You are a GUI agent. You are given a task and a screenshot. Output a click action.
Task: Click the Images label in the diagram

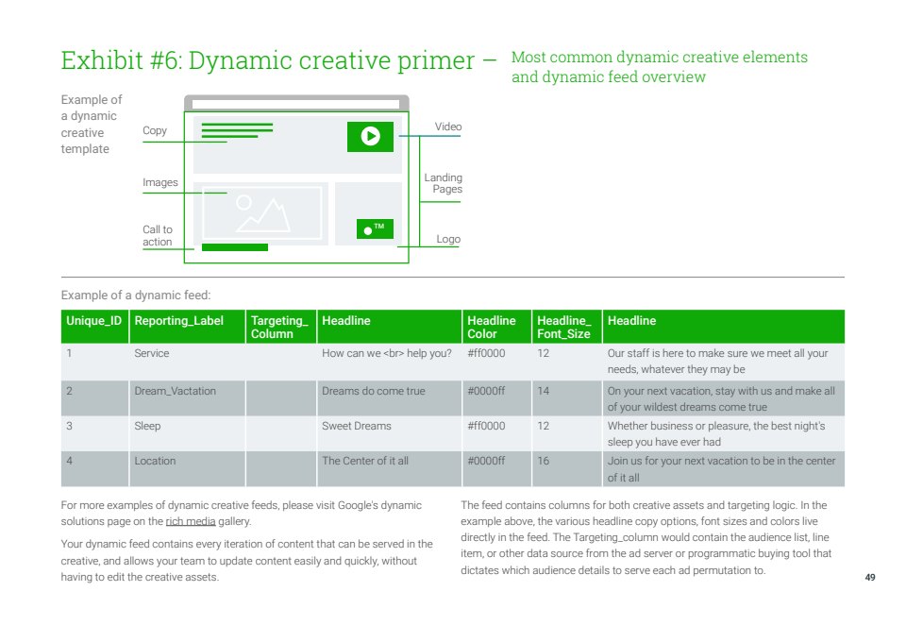pos(160,183)
